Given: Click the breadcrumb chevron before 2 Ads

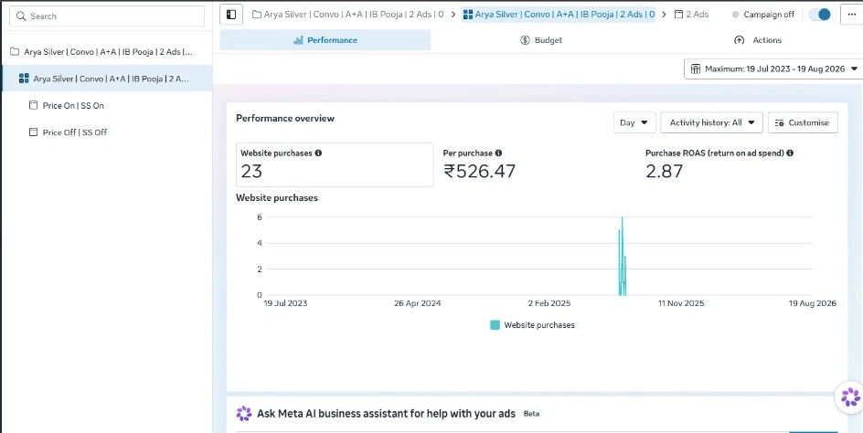Looking at the screenshot, I should tap(664, 15).
